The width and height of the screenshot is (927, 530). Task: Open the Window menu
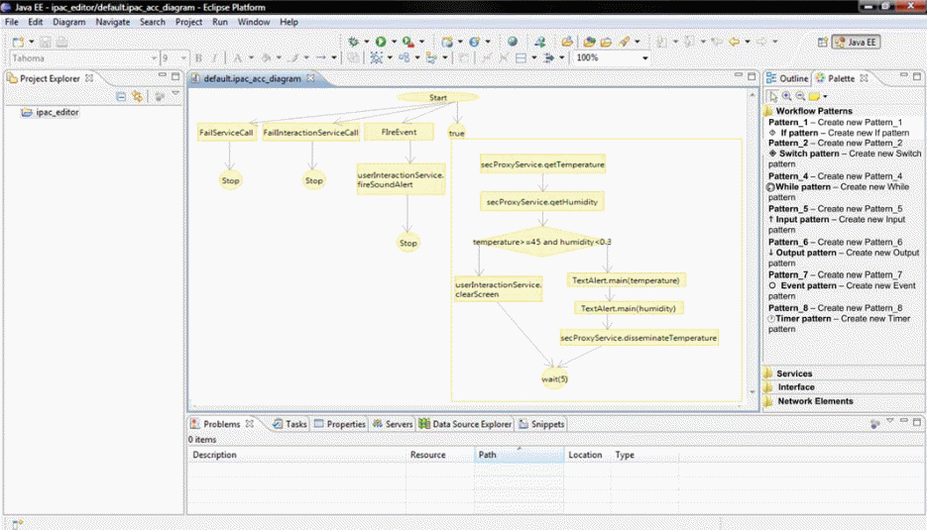pyautogui.click(x=254, y=22)
